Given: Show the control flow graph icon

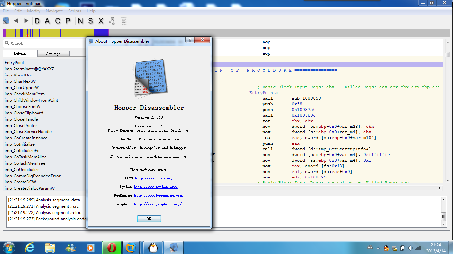Looking at the screenshot, I should click(x=113, y=21).
